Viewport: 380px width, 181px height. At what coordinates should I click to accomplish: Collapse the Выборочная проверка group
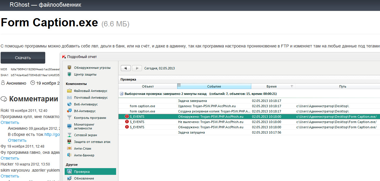121,94
